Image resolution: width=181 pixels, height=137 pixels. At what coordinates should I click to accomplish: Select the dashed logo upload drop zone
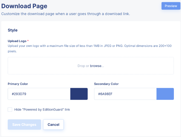coord(91,66)
